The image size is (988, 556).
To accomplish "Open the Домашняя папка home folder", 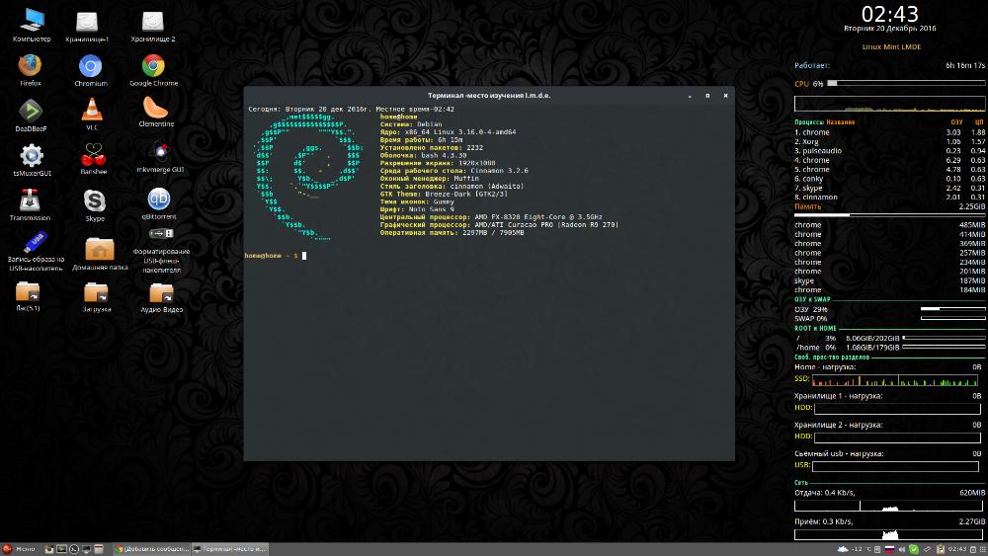I will coord(100,249).
